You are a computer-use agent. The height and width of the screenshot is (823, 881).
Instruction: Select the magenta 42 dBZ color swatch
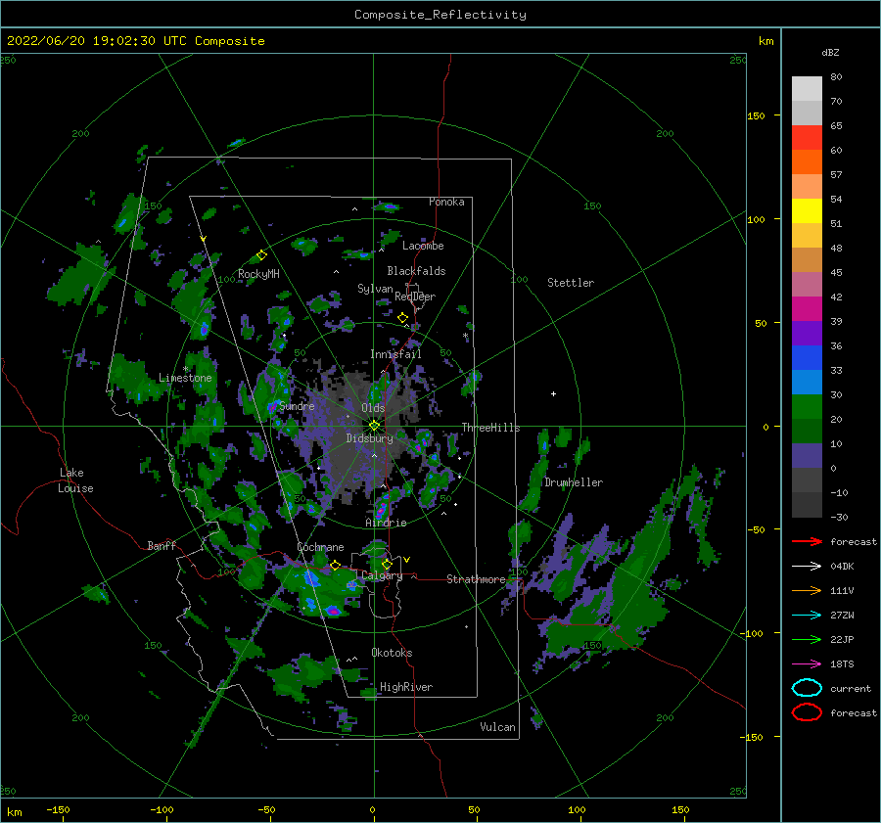pos(807,308)
